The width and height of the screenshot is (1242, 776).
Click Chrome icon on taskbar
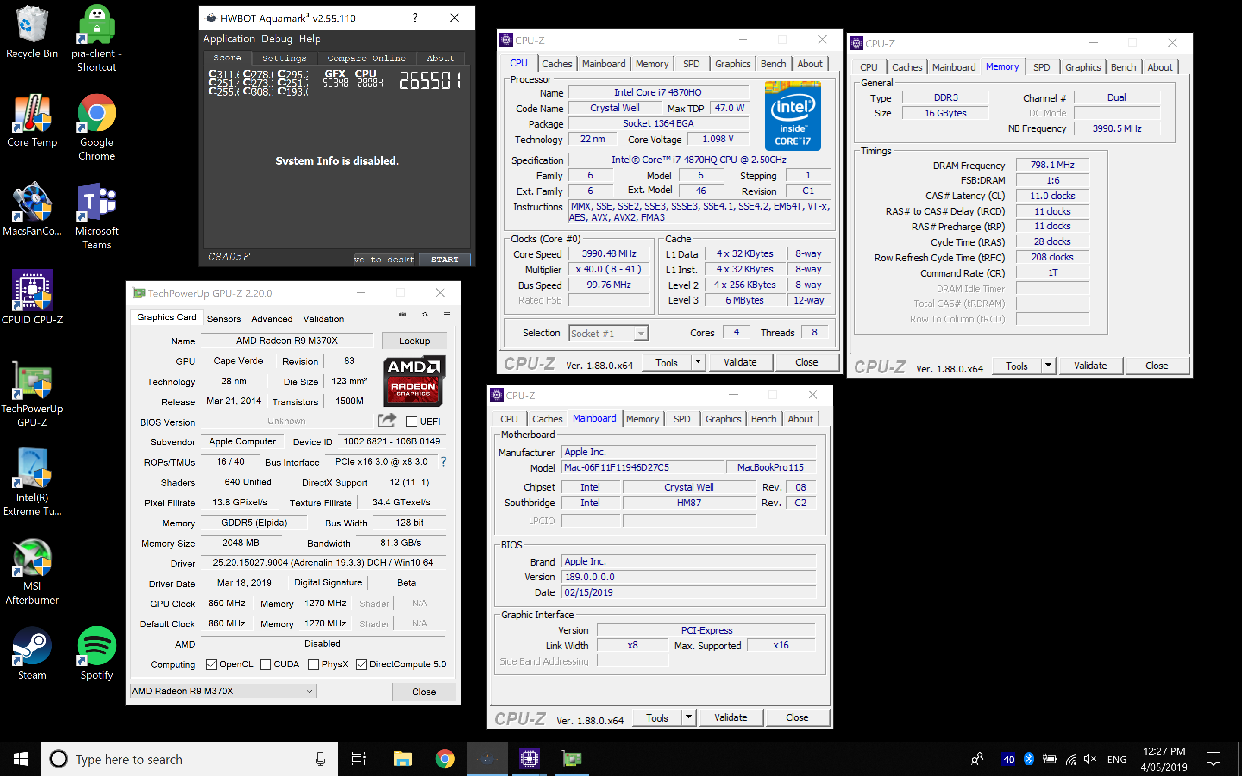point(445,759)
